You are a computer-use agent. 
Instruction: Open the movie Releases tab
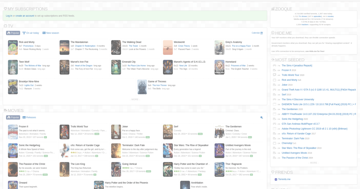click(29, 117)
